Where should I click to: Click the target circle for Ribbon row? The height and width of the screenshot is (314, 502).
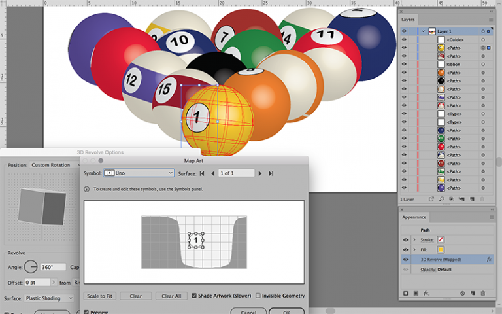pos(483,64)
